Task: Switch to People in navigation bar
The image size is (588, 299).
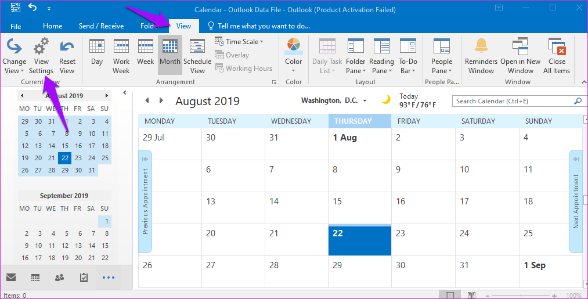Action: (59, 278)
